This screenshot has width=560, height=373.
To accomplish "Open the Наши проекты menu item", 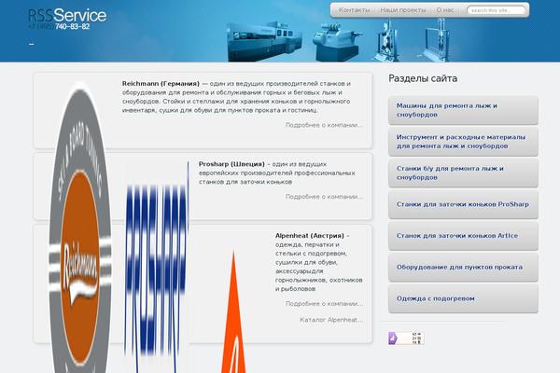I will pyautogui.click(x=403, y=10).
